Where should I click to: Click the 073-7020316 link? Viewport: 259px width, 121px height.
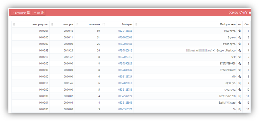[x=125, y=57]
